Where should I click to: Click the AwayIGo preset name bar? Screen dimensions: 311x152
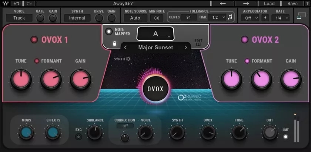(123, 4)
